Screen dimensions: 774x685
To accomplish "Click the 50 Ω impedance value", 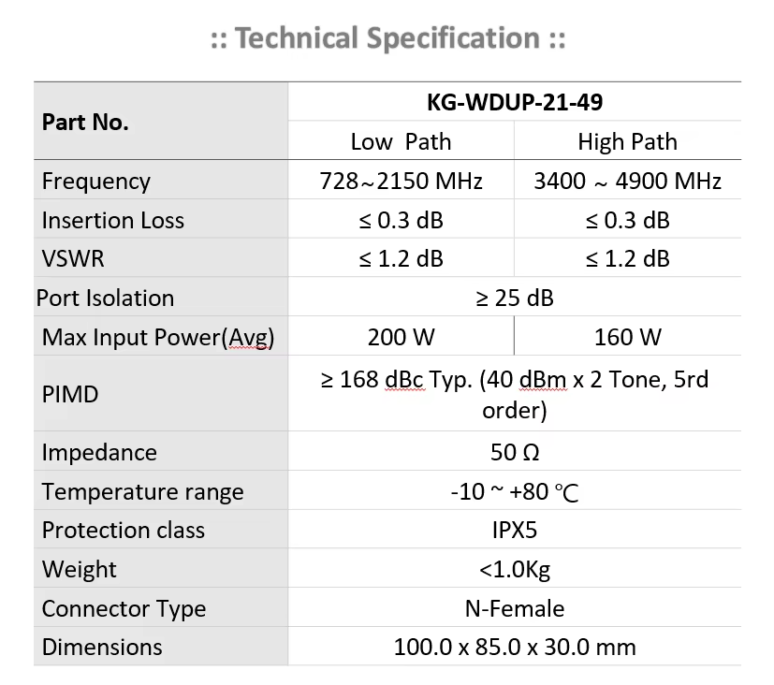I will click(x=515, y=452).
